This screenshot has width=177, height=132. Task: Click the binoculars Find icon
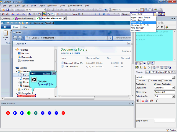point(96,10)
